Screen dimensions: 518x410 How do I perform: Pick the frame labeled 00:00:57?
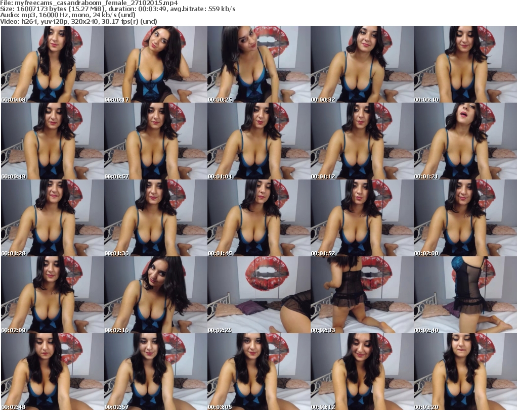(156, 141)
